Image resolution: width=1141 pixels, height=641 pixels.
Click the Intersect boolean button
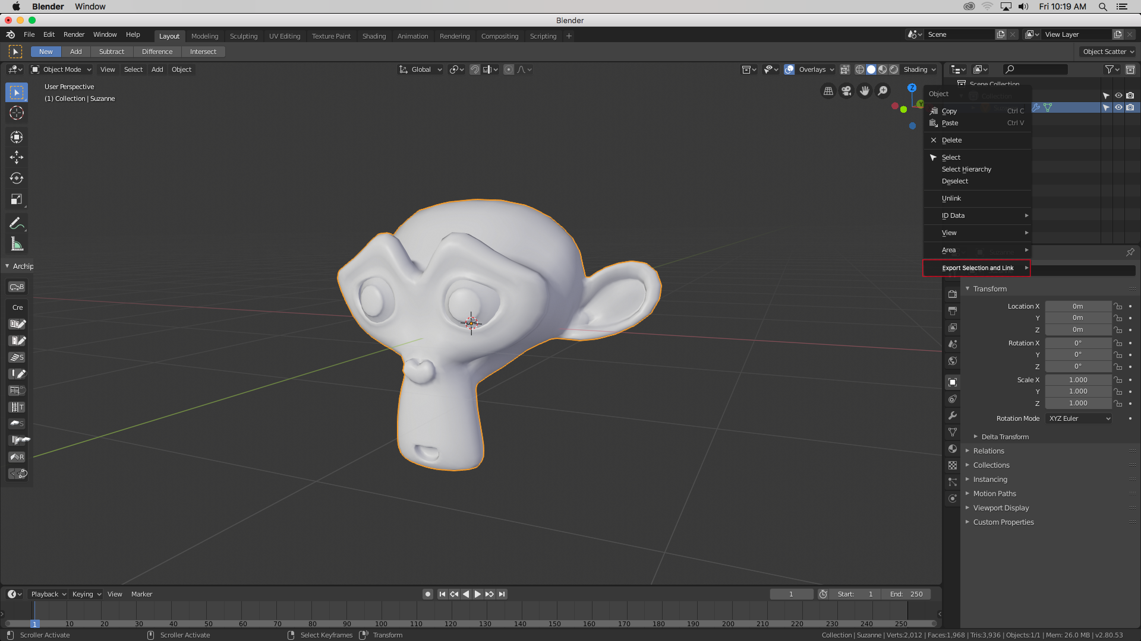coord(203,52)
